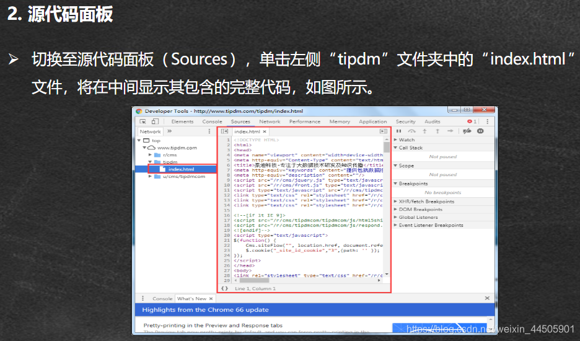This screenshot has height=341, width=580.
Task: Collapse the Scope section
Action: point(395,166)
